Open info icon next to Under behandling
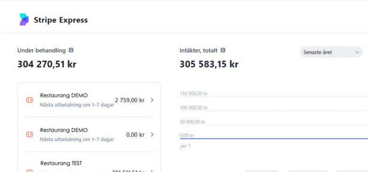This screenshot has height=172, width=368. click(71, 50)
